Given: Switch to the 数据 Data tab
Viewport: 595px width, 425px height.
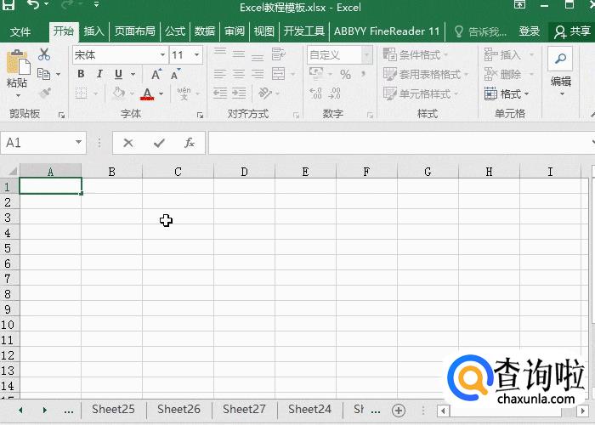Looking at the screenshot, I should pyautogui.click(x=205, y=31).
